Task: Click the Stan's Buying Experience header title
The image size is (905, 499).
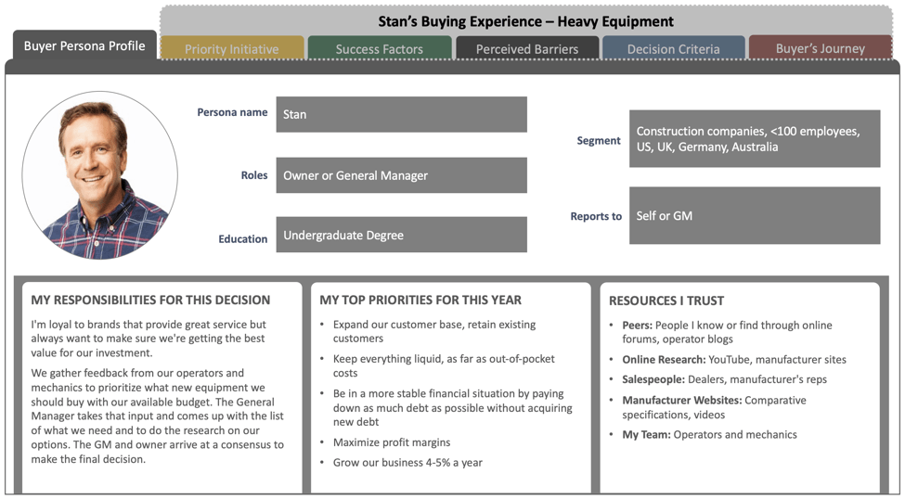Action: [x=525, y=21]
